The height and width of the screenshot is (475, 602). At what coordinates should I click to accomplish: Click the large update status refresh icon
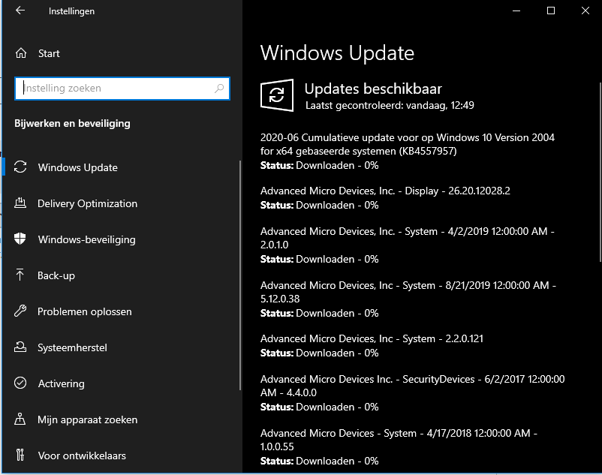(277, 95)
